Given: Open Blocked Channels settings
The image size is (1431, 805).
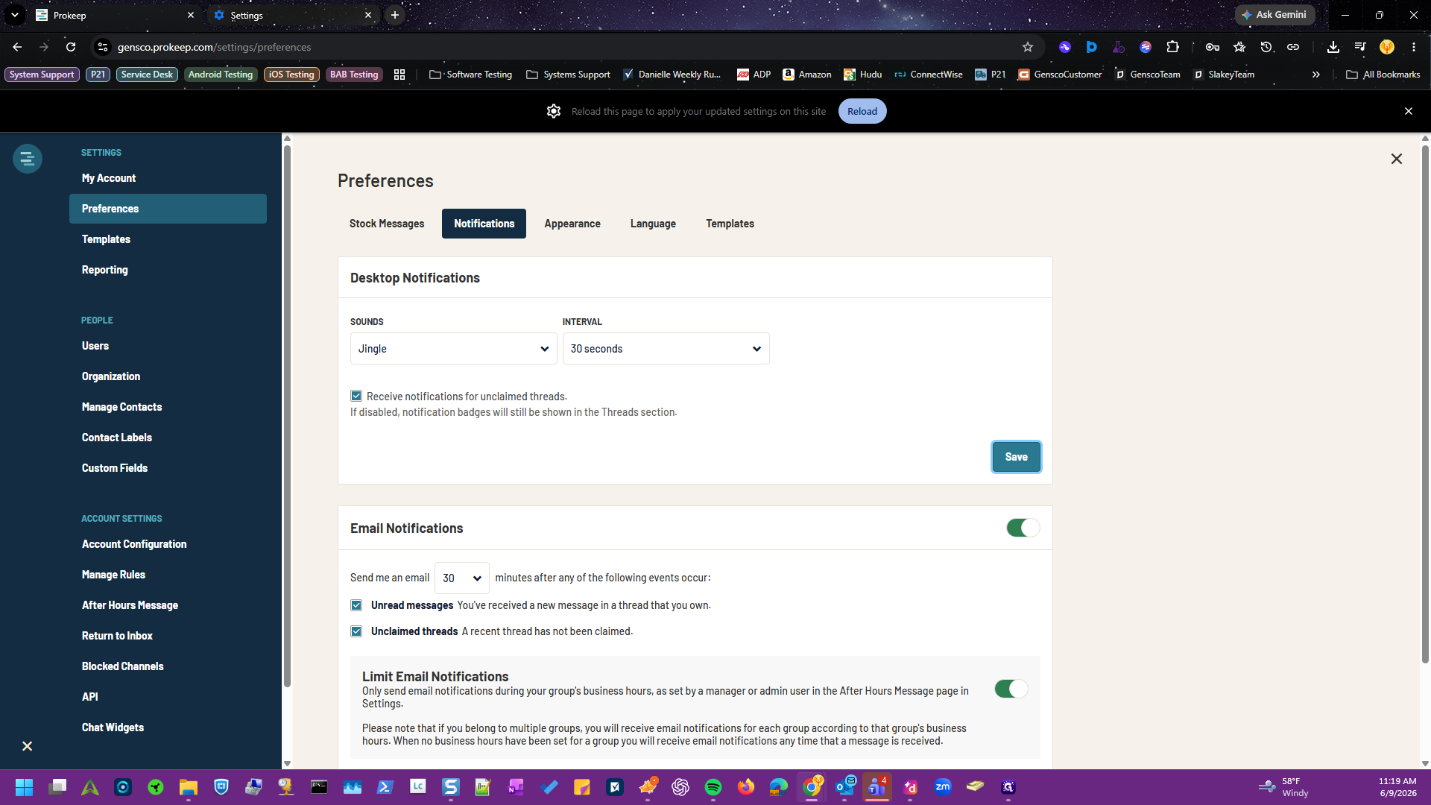Looking at the screenshot, I should (168, 666).
